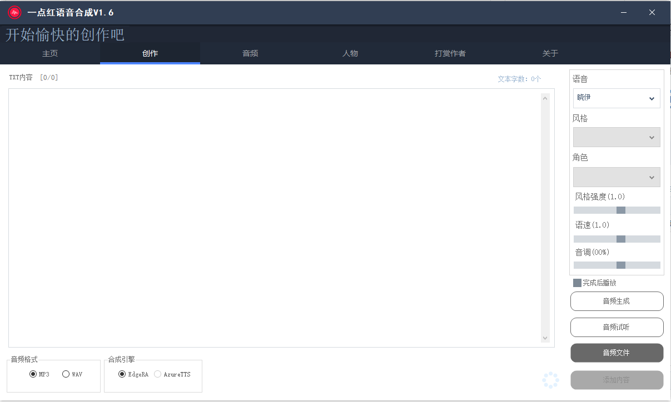Click the 语速 speed slider handle
Screen dimensions: 671x402
(x=621, y=239)
